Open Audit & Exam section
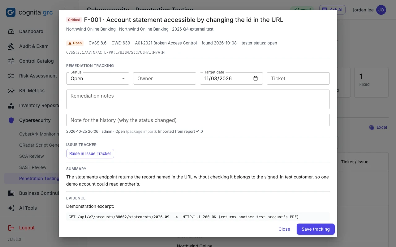 coord(34,46)
